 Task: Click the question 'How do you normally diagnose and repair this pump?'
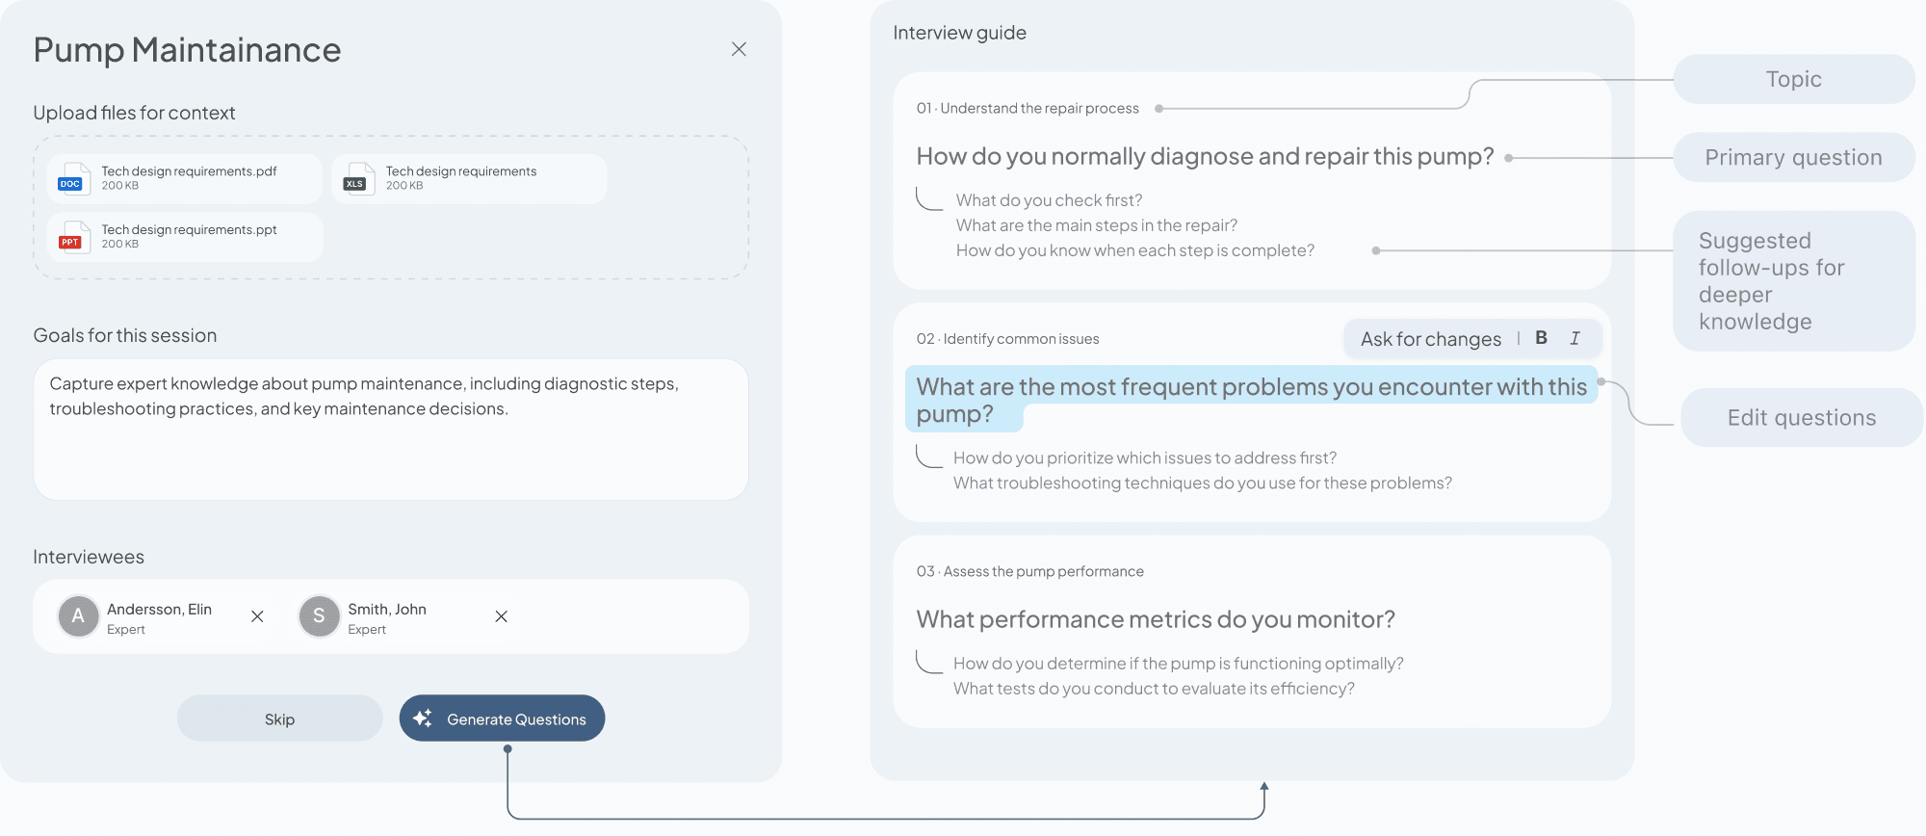[1205, 156]
